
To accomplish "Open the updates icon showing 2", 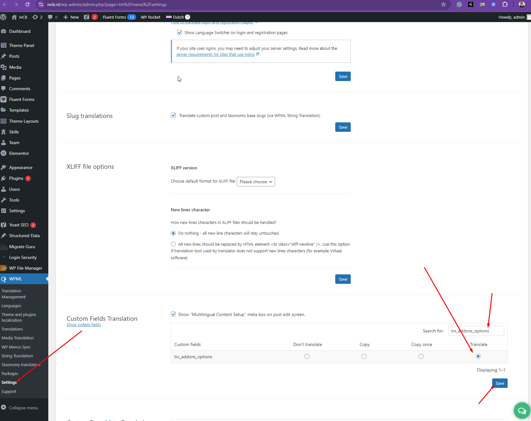I will click(x=37, y=17).
